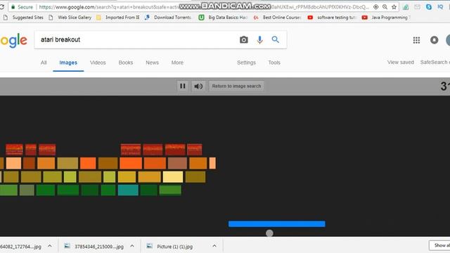450x253 pixels.
Task: Open Big Data Basics bookmark
Action: pos(224,18)
